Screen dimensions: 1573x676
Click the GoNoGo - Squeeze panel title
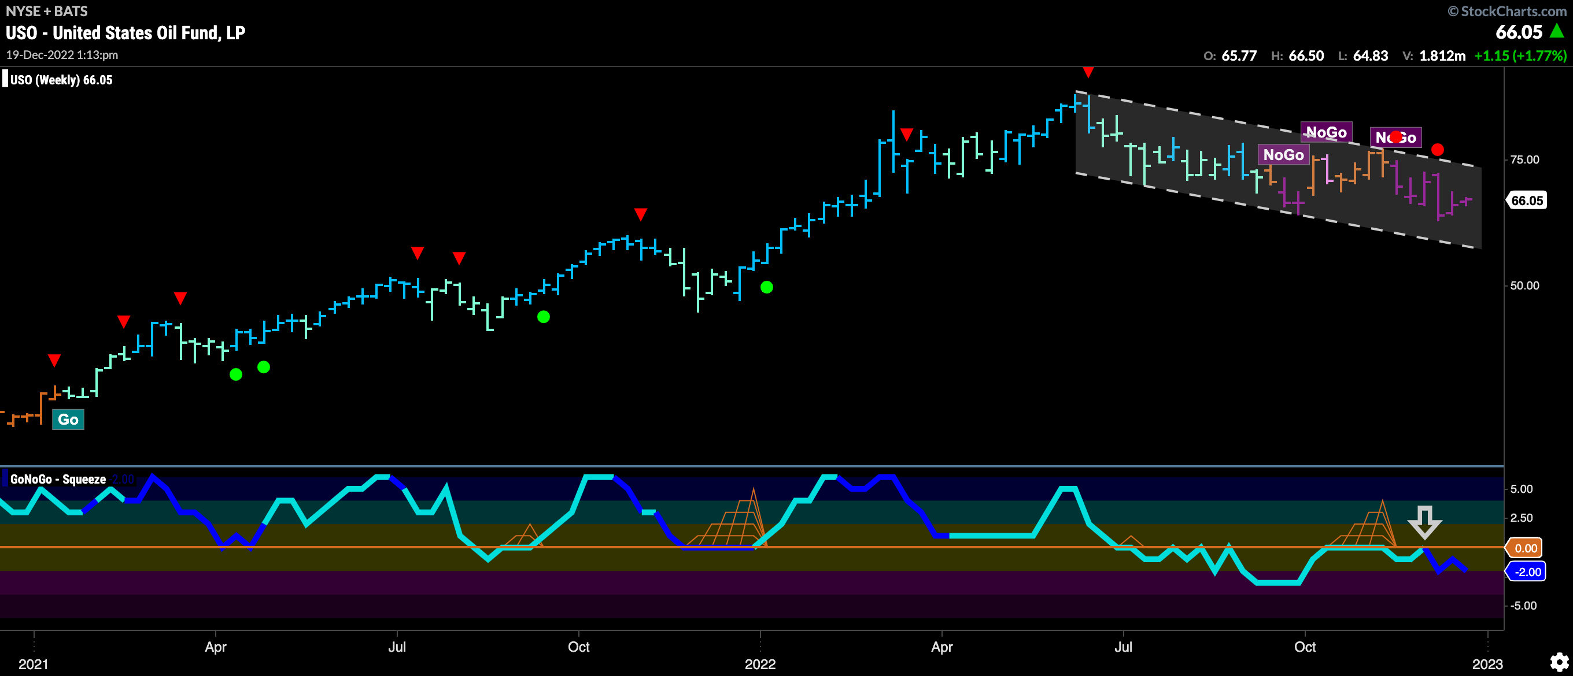[58, 480]
